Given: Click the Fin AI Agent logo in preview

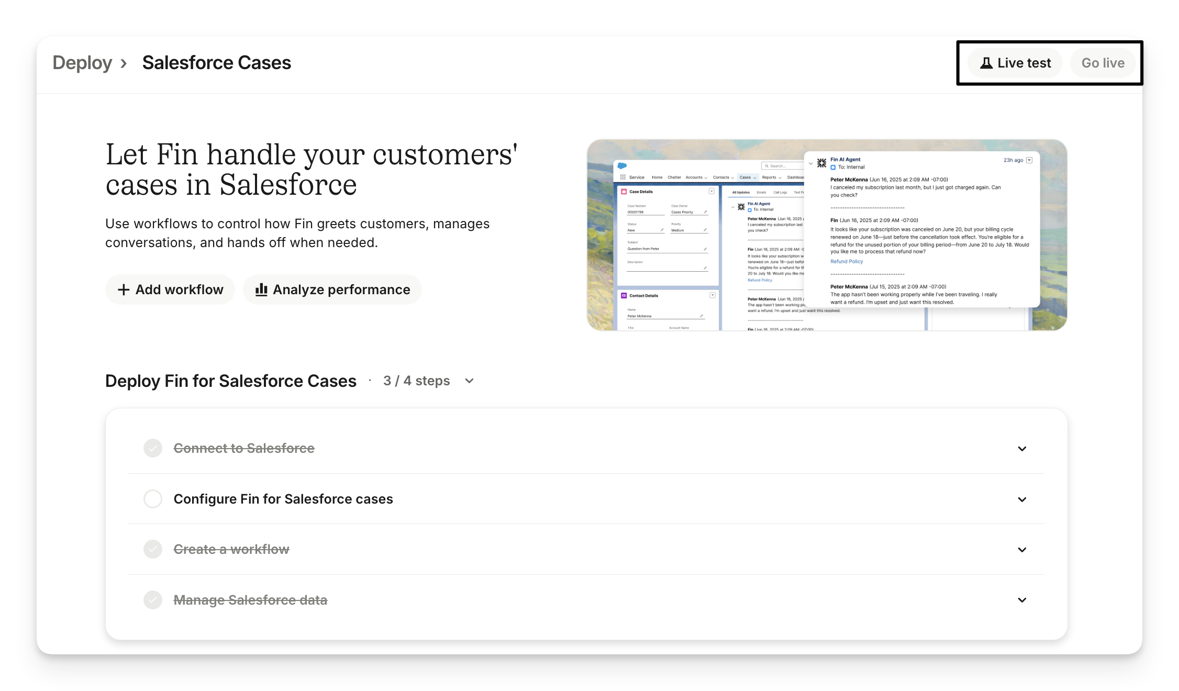Looking at the screenshot, I should [821, 163].
